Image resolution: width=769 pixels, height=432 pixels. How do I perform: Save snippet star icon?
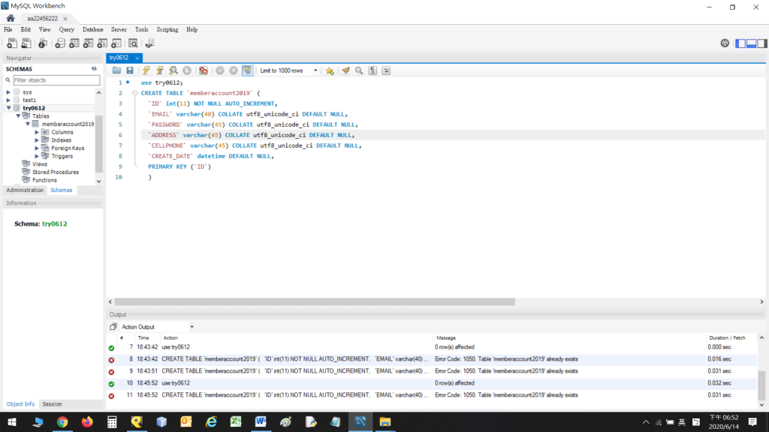pyautogui.click(x=330, y=70)
